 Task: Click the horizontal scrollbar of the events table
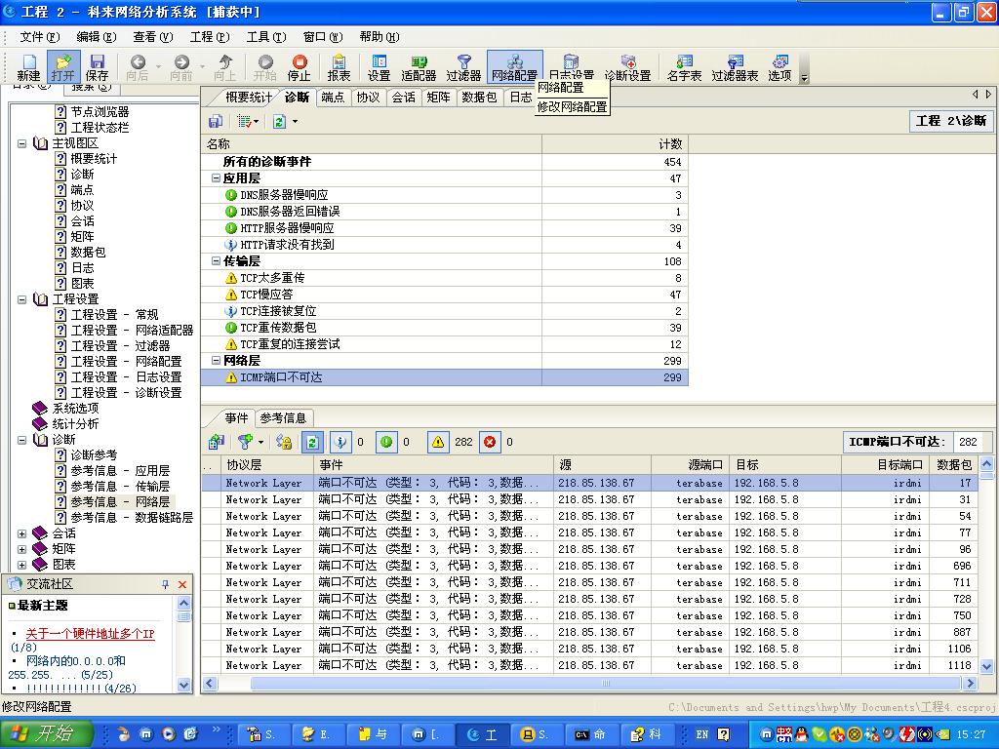click(x=585, y=684)
